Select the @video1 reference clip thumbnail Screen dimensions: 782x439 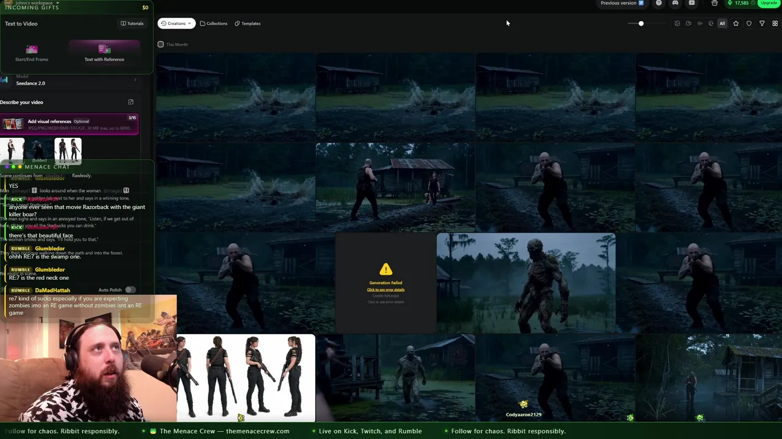pos(39,151)
